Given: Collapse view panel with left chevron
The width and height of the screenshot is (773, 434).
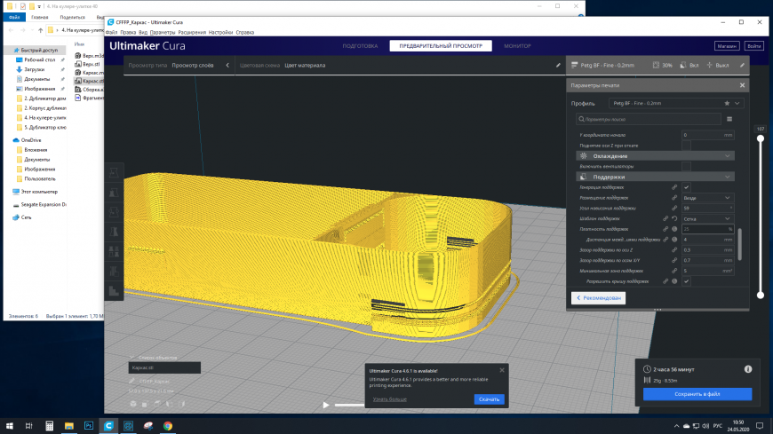Looking at the screenshot, I should point(227,65).
